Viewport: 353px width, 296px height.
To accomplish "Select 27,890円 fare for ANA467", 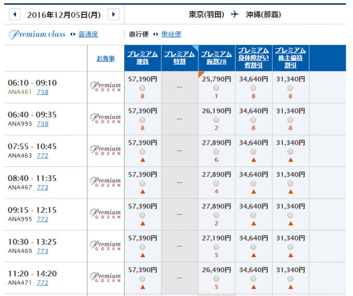I will coord(216,184).
